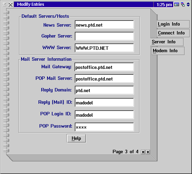192x174 pixels.
Task: Click the News Server input field
Action: (104, 25)
